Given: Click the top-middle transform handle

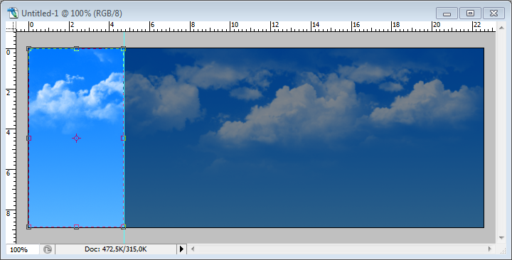Looking at the screenshot, I should pyautogui.click(x=76, y=48).
